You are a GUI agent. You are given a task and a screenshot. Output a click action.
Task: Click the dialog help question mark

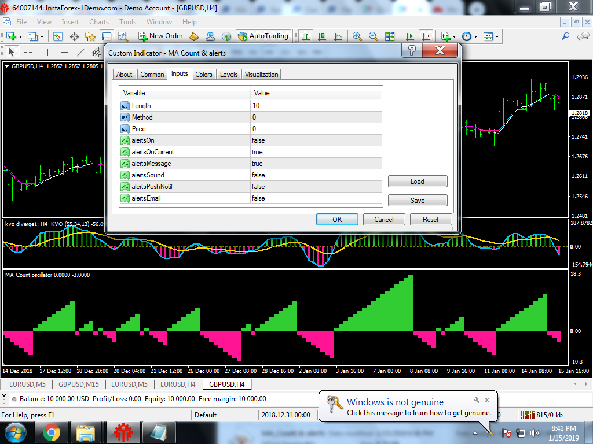[x=412, y=50]
